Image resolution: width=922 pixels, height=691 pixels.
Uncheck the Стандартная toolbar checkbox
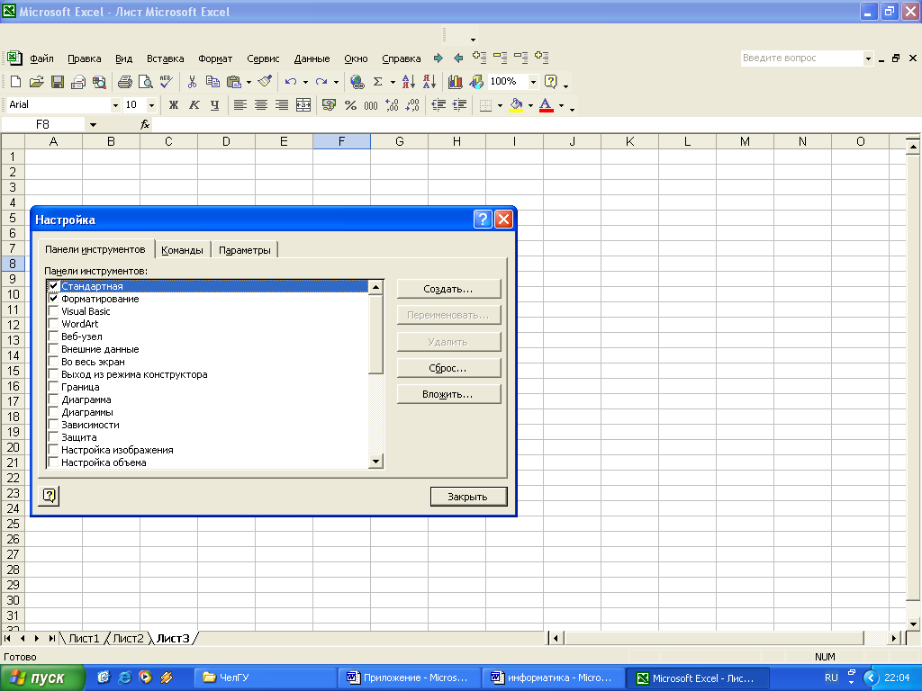(x=53, y=286)
